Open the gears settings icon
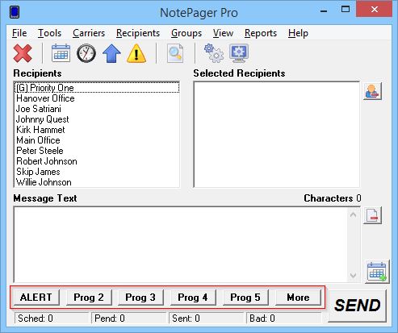 [x=214, y=53]
